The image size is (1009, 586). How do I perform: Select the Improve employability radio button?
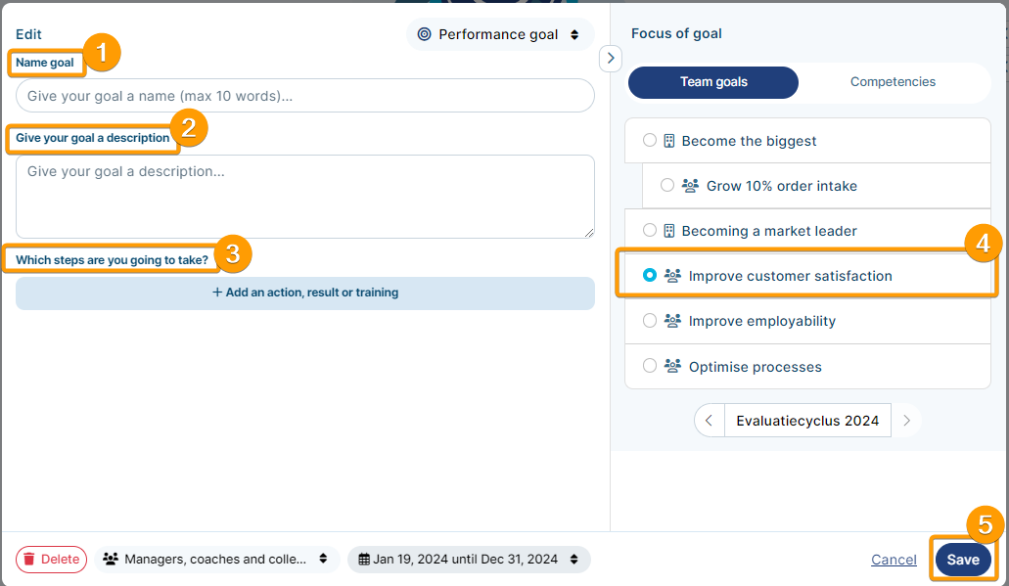[650, 320]
